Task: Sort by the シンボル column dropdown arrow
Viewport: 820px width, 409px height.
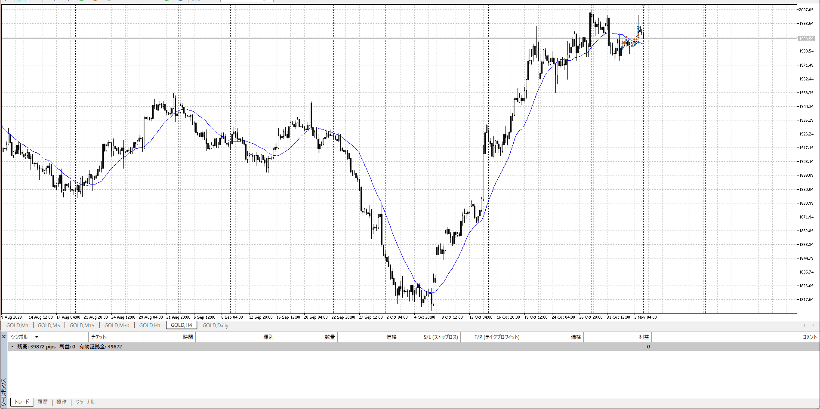Action: (37, 337)
